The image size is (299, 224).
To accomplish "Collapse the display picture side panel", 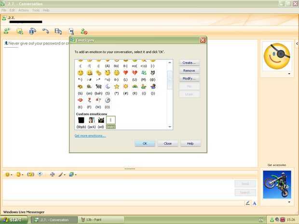I will [297, 44].
